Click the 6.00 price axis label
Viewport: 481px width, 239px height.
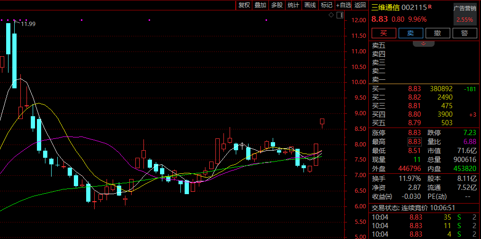coord(361,206)
